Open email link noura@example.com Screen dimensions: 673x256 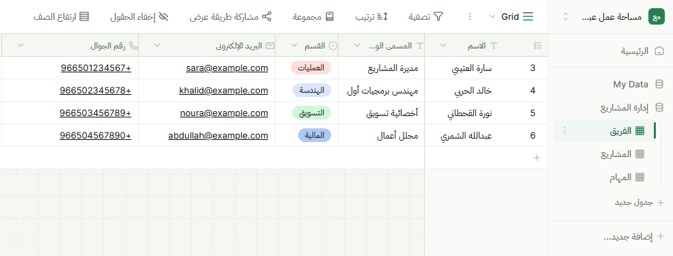[224, 113]
